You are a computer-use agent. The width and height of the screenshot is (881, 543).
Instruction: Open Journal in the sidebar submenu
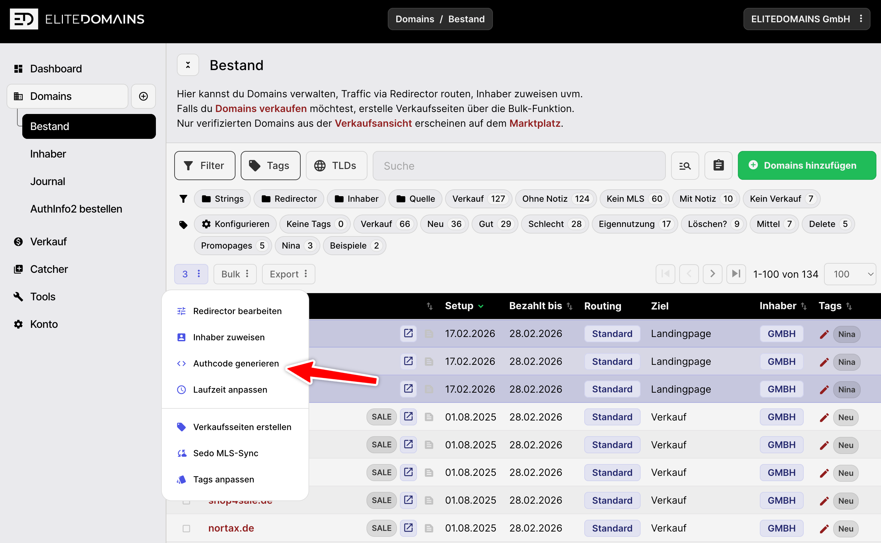(47, 181)
